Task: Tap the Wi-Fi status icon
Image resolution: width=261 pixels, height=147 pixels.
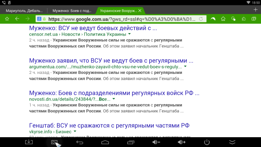Action: click(248, 2)
